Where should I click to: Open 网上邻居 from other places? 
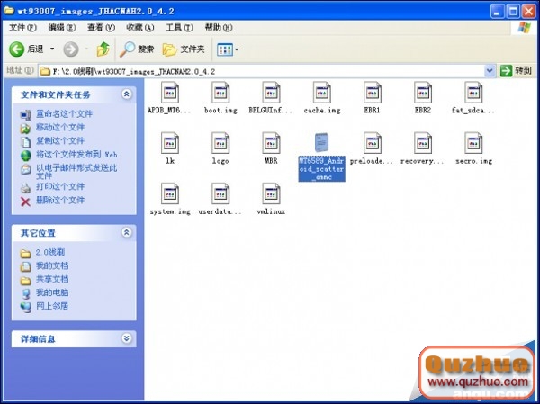click(52, 306)
